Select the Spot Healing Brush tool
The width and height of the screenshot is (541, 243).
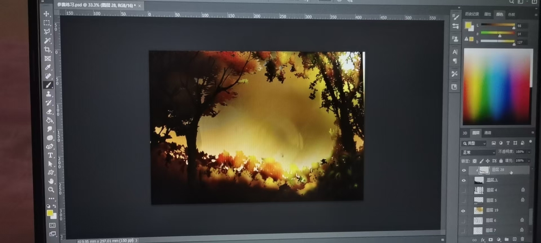pos(48,76)
